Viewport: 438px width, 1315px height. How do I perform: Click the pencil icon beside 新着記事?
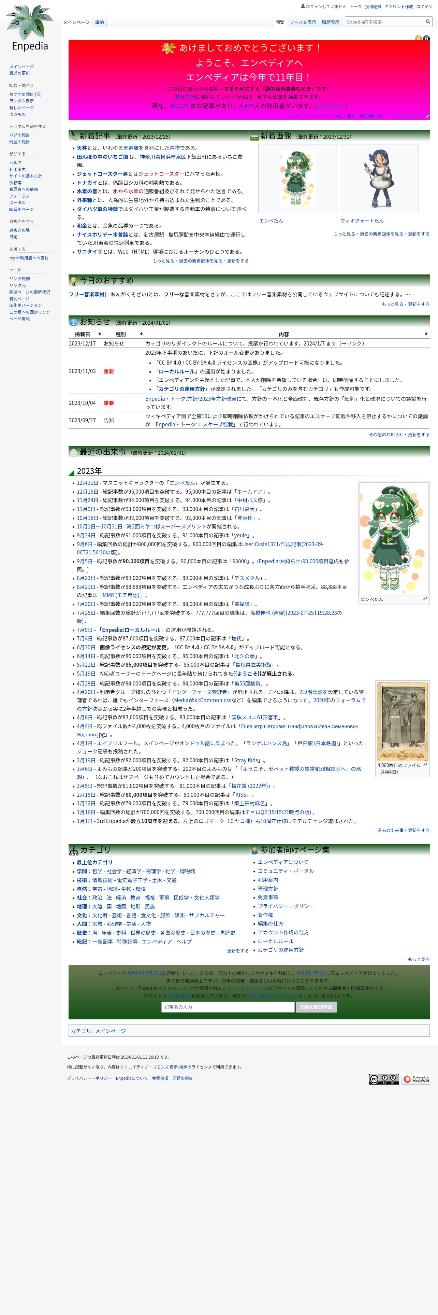pyautogui.click(x=73, y=136)
